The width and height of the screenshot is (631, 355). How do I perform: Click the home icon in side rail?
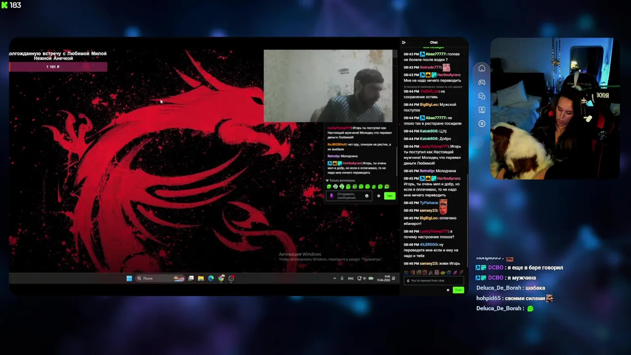point(482,68)
